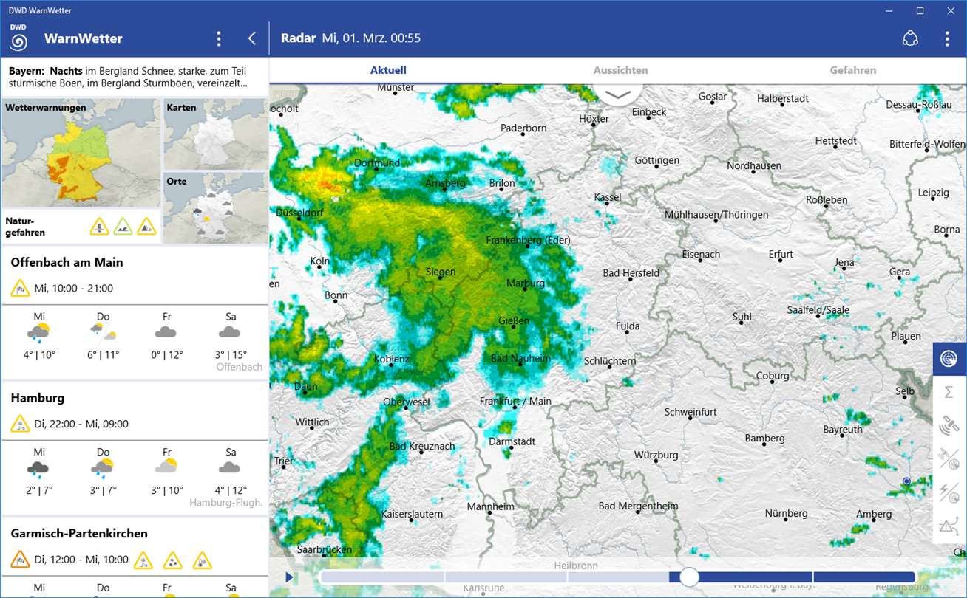Open the Karten tile
Viewport: 967px width, 598px height.
(x=214, y=134)
